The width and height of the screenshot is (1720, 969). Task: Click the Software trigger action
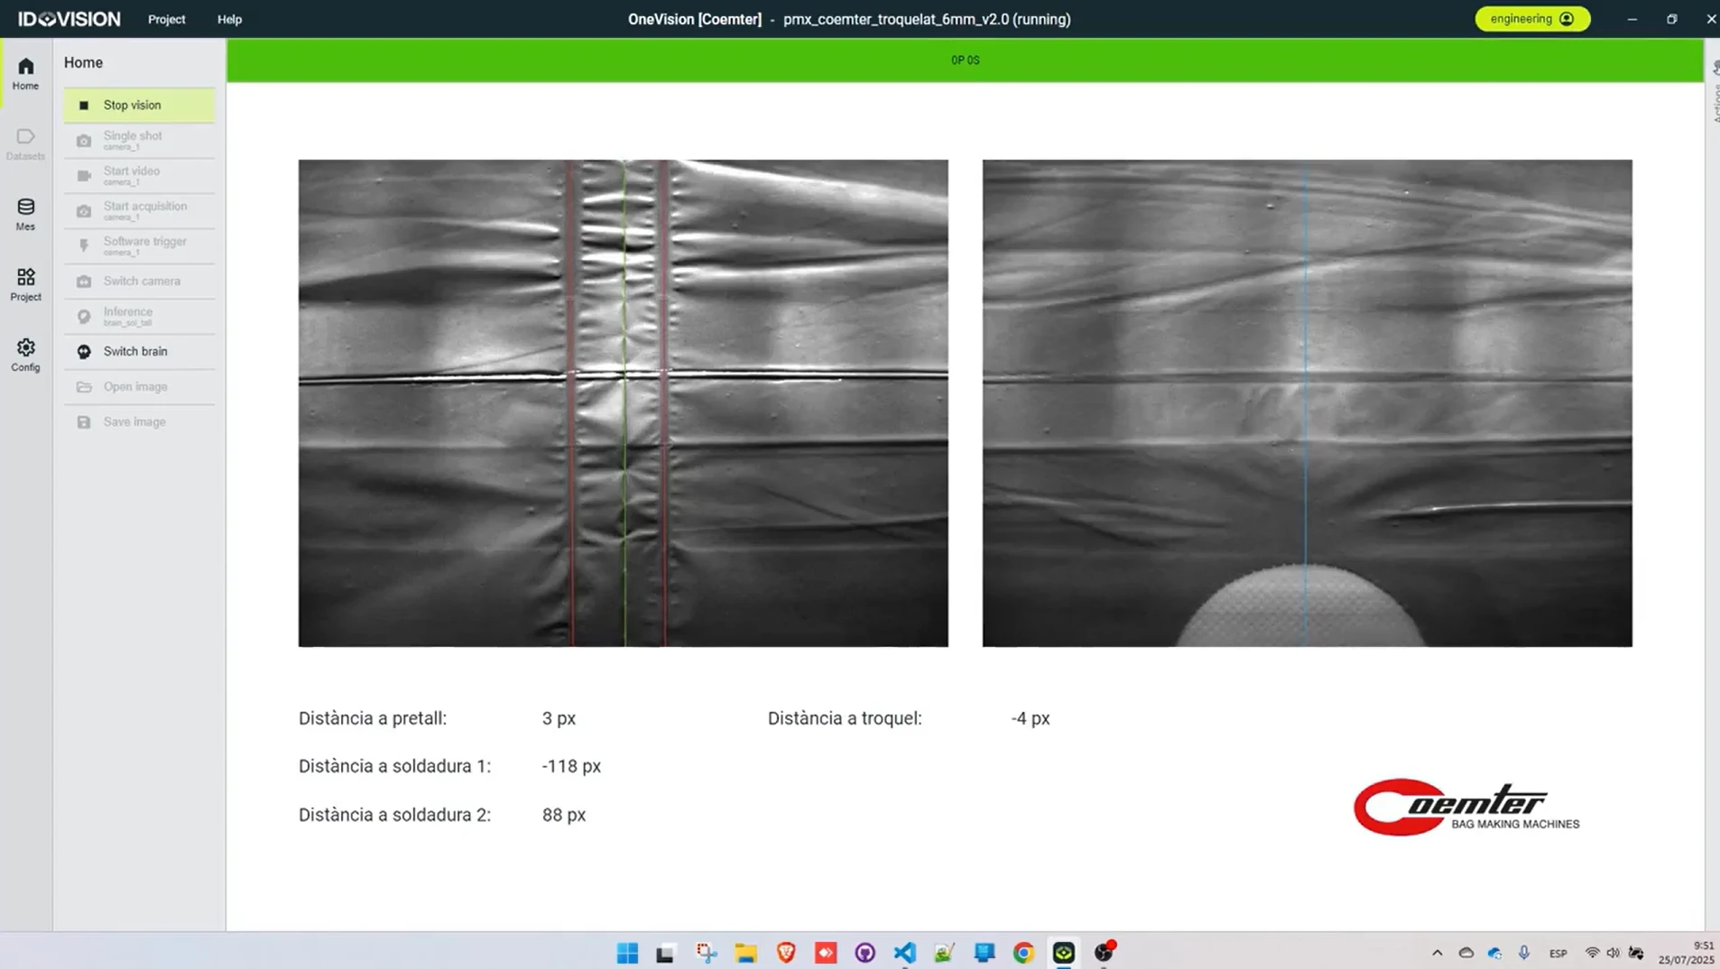139,245
